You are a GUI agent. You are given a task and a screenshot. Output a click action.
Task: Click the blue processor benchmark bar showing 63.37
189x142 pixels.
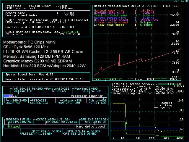8,96
